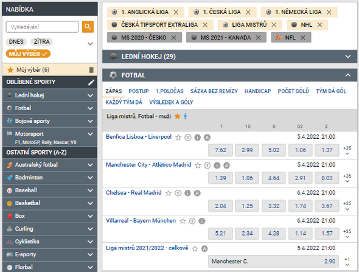
Task: Click blue person icon beside Liga mistrů
Action: [x=185, y=116]
